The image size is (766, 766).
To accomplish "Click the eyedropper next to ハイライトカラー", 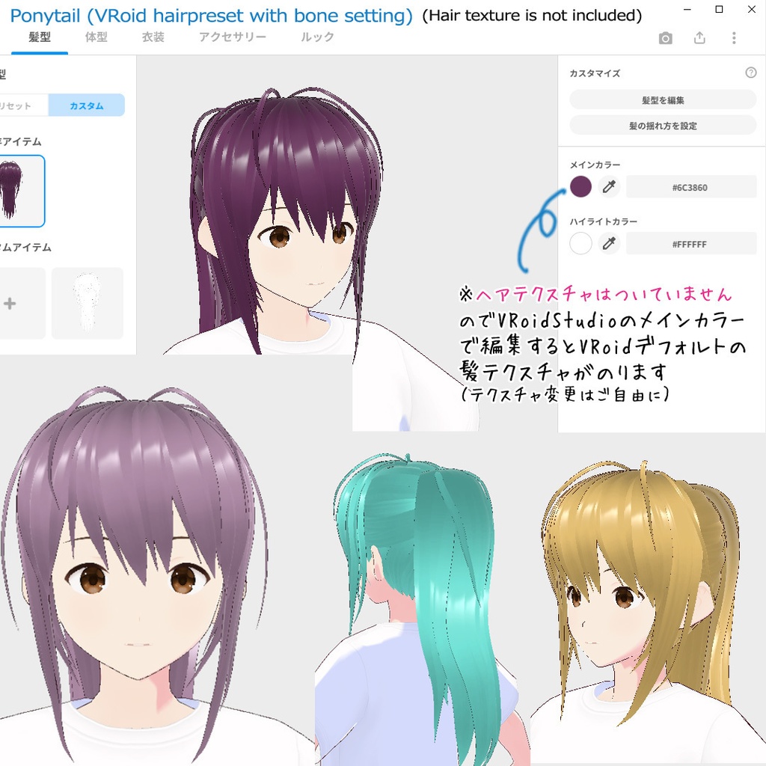I will 609,243.
